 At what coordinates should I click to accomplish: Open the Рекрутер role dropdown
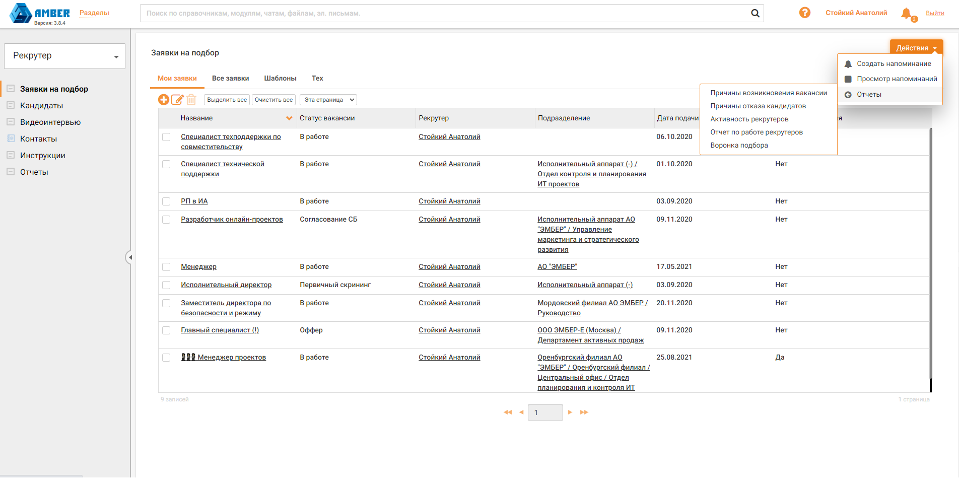64,56
